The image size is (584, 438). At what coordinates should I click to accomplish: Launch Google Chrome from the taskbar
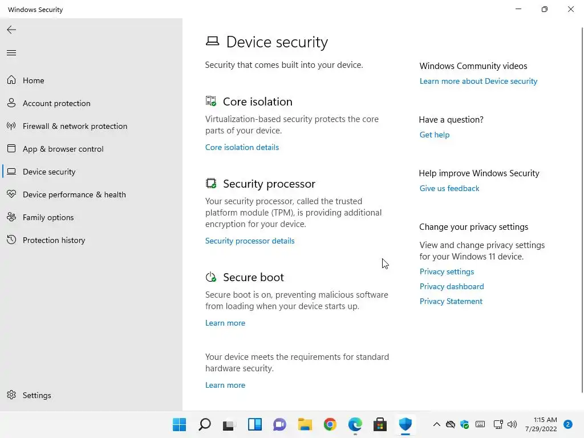(x=330, y=424)
